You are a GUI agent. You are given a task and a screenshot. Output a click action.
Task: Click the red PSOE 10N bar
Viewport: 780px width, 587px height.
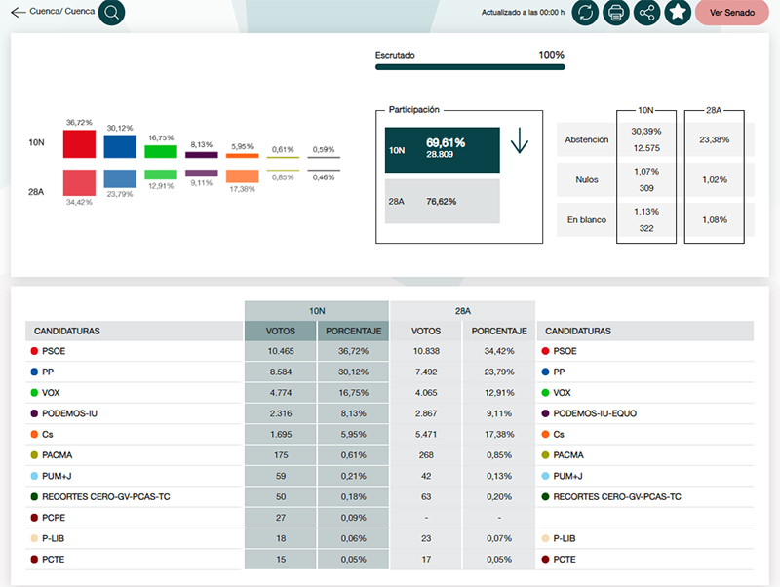(x=79, y=144)
